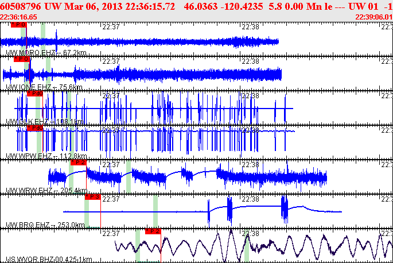Click the P pick flag on MORO trace

pyautogui.click(x=19, y=25)
